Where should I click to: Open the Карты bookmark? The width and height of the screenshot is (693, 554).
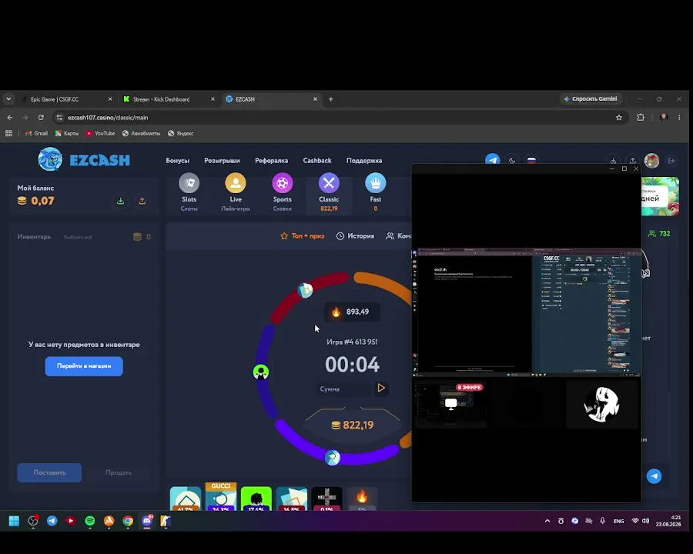(x=67, y=133)
